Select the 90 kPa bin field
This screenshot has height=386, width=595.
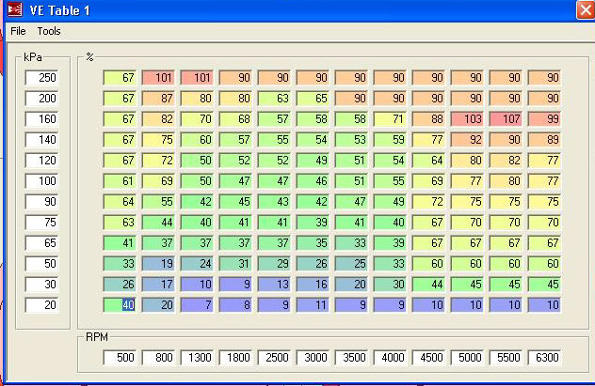[x=42, y=202]
